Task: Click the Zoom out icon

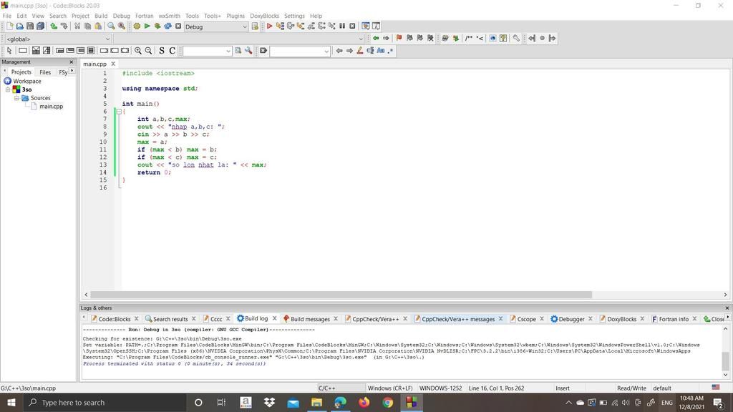Action: point(148,51)
